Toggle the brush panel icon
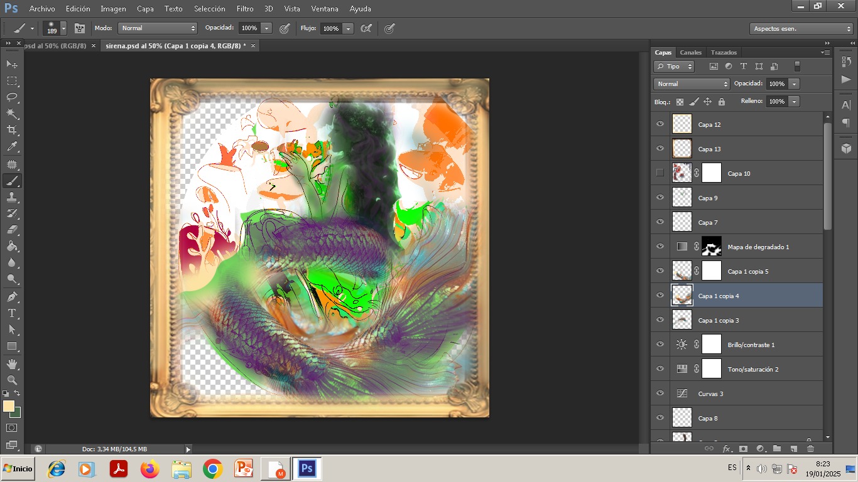The image size is (858, 482). [80, 28]
